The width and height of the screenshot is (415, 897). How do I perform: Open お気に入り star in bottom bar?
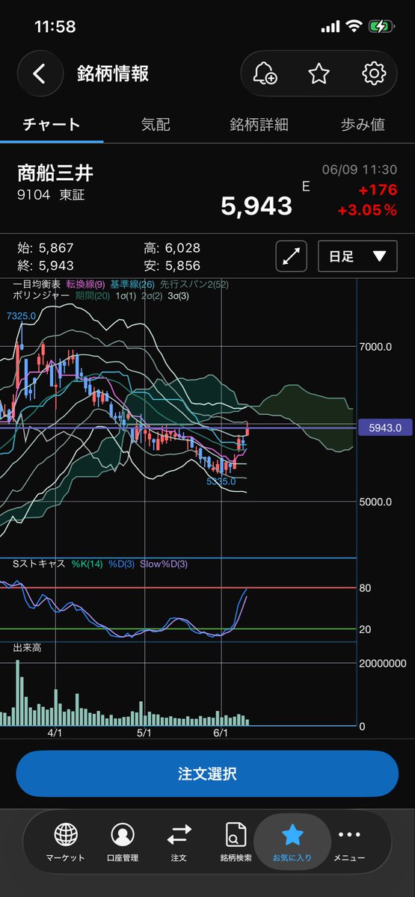click(x=292, y=842)
